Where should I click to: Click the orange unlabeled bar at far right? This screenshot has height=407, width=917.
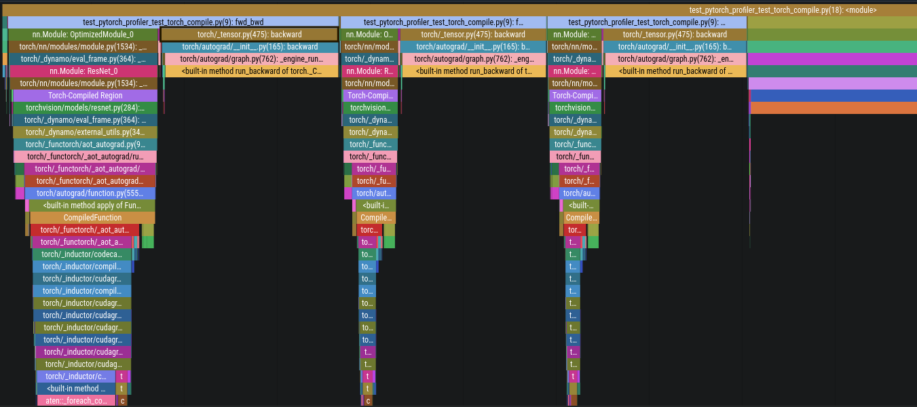(833, 108)
